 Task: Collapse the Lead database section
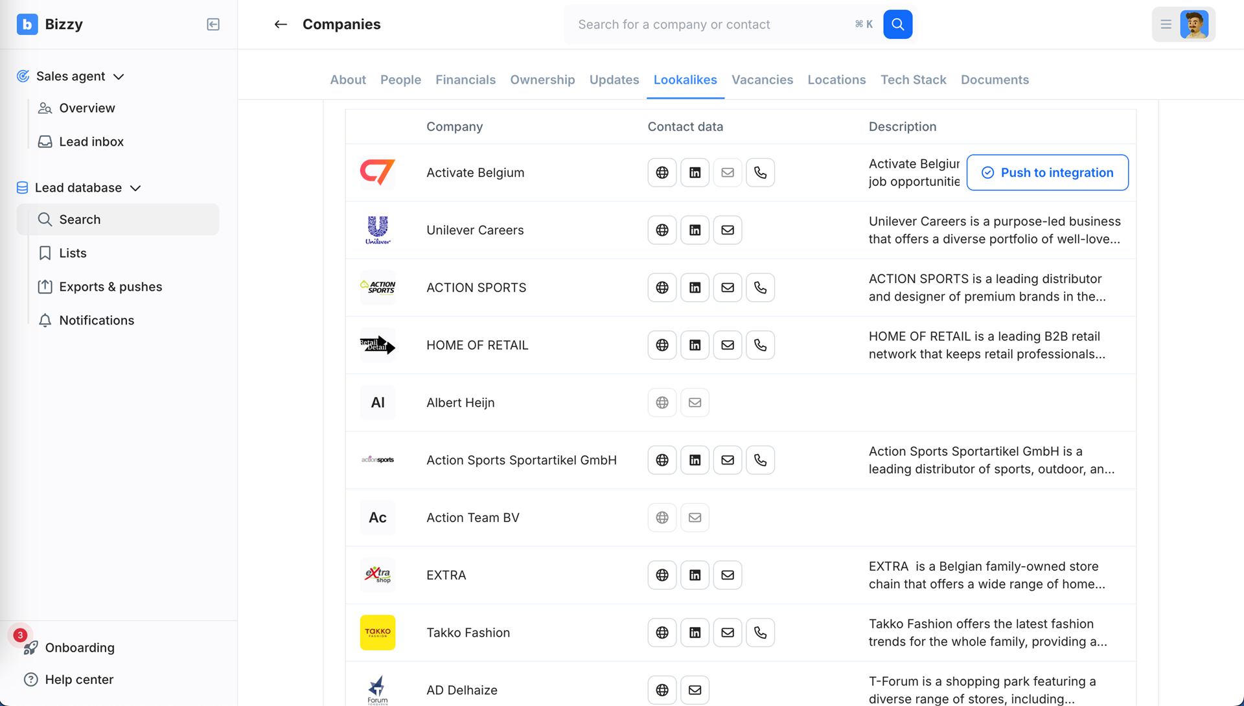click(135, 188)
